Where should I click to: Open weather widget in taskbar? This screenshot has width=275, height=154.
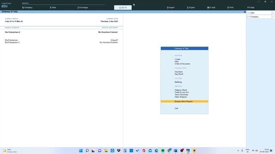pos(10,151)
